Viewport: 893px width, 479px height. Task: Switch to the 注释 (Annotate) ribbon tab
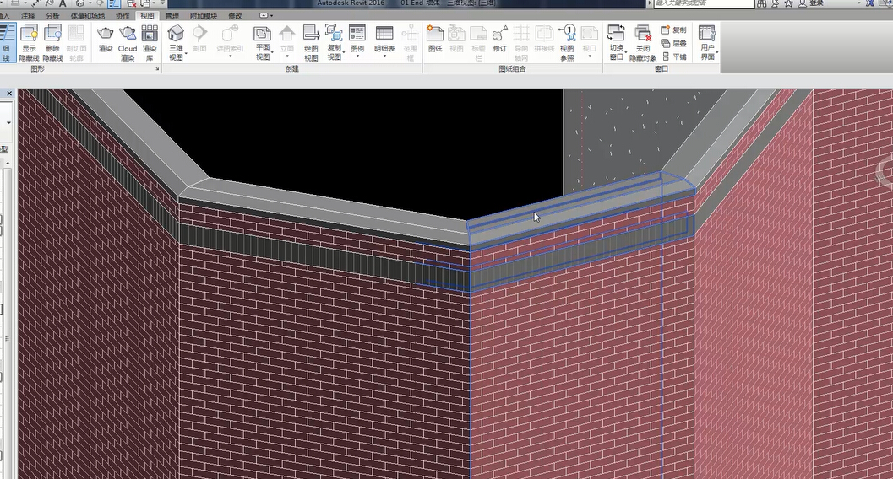pyautogui.click(x=29, y=16)
